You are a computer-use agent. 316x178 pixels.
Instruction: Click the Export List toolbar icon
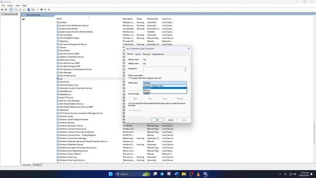(24, 10)
